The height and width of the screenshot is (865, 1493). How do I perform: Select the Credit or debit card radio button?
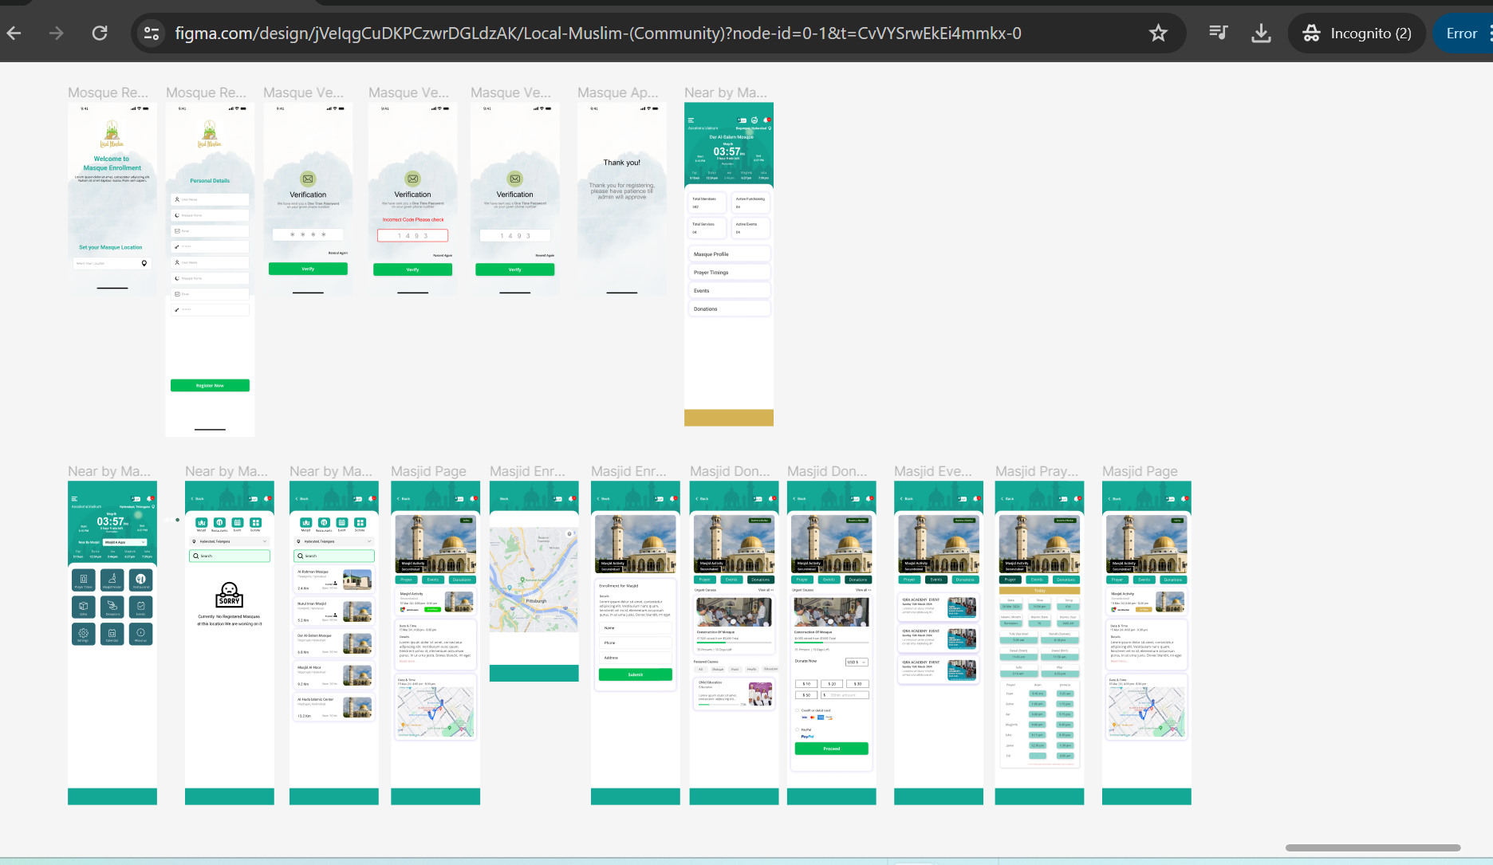tap(797, 710)
